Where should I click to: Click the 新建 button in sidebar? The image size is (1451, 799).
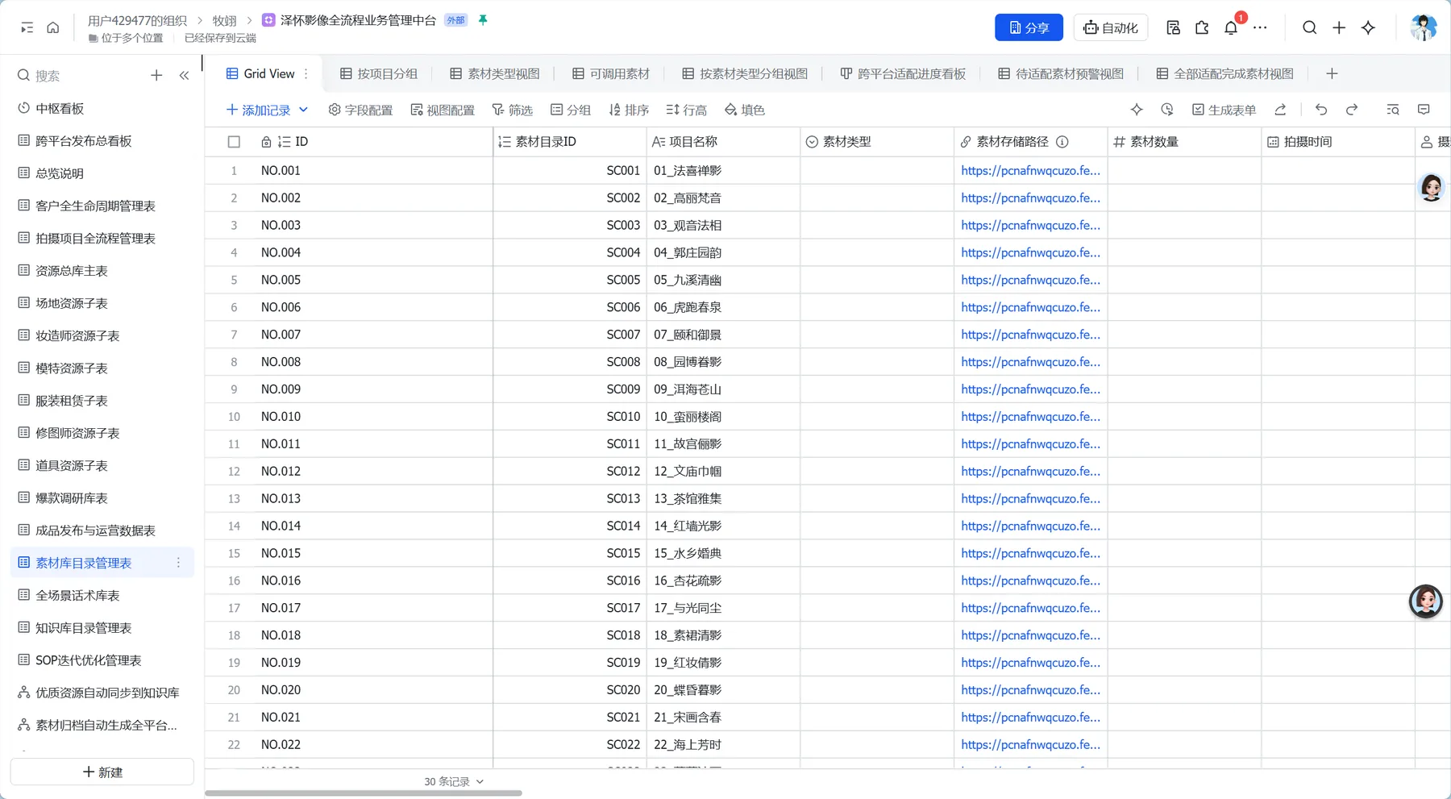coord(102,772)
